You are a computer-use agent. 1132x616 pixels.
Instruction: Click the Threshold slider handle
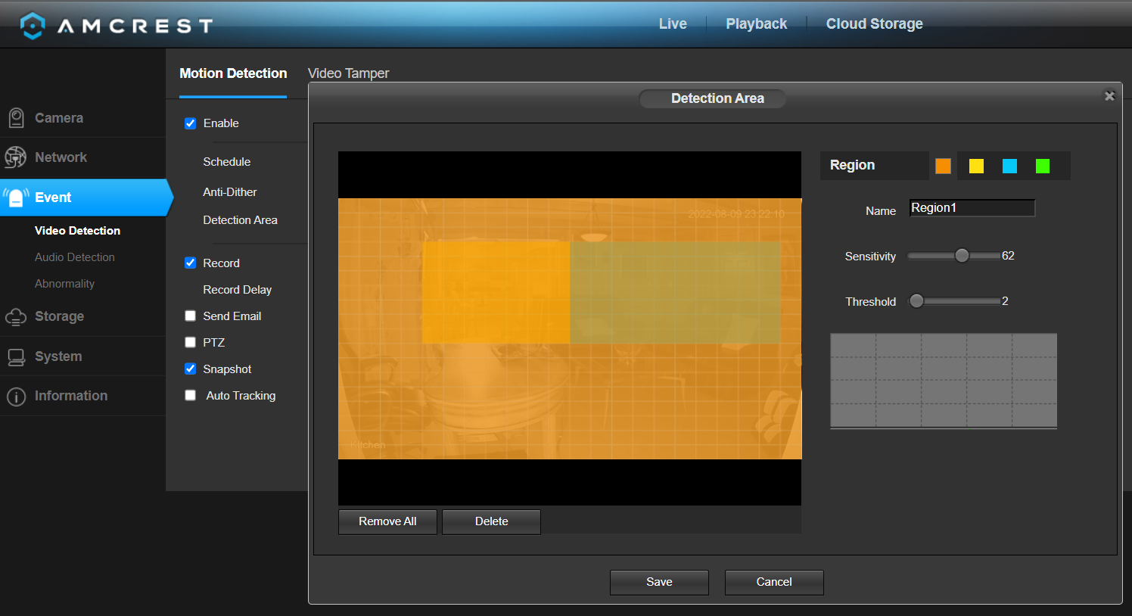[x=916, y=301]
